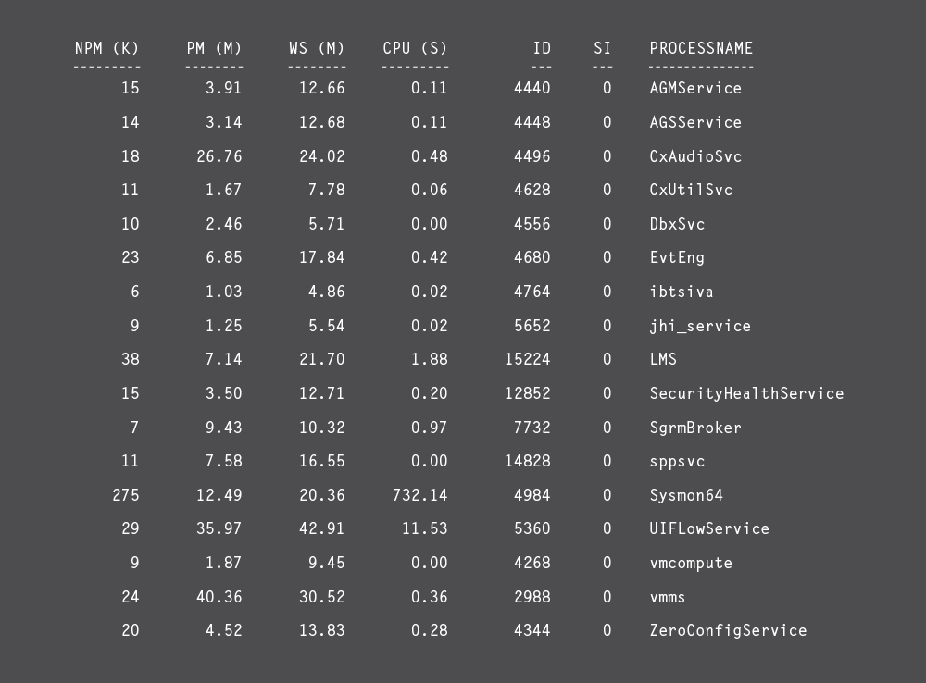Viewport: 926px width, 683px height.
Task: Click the ZeroConfigService process name
Action: (x=728, y=630)
